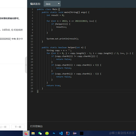Viewport: 136px width, 136px height.
Task: Collapse the left problem panel handle
Action: 26,65
